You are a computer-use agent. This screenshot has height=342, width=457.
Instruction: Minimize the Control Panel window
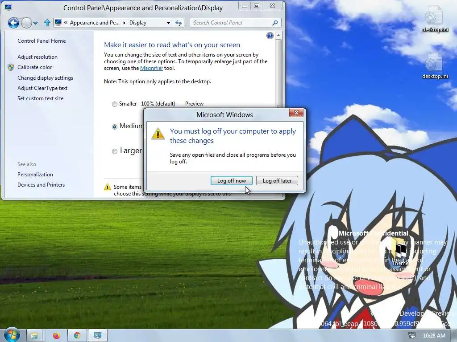[245, 6]
